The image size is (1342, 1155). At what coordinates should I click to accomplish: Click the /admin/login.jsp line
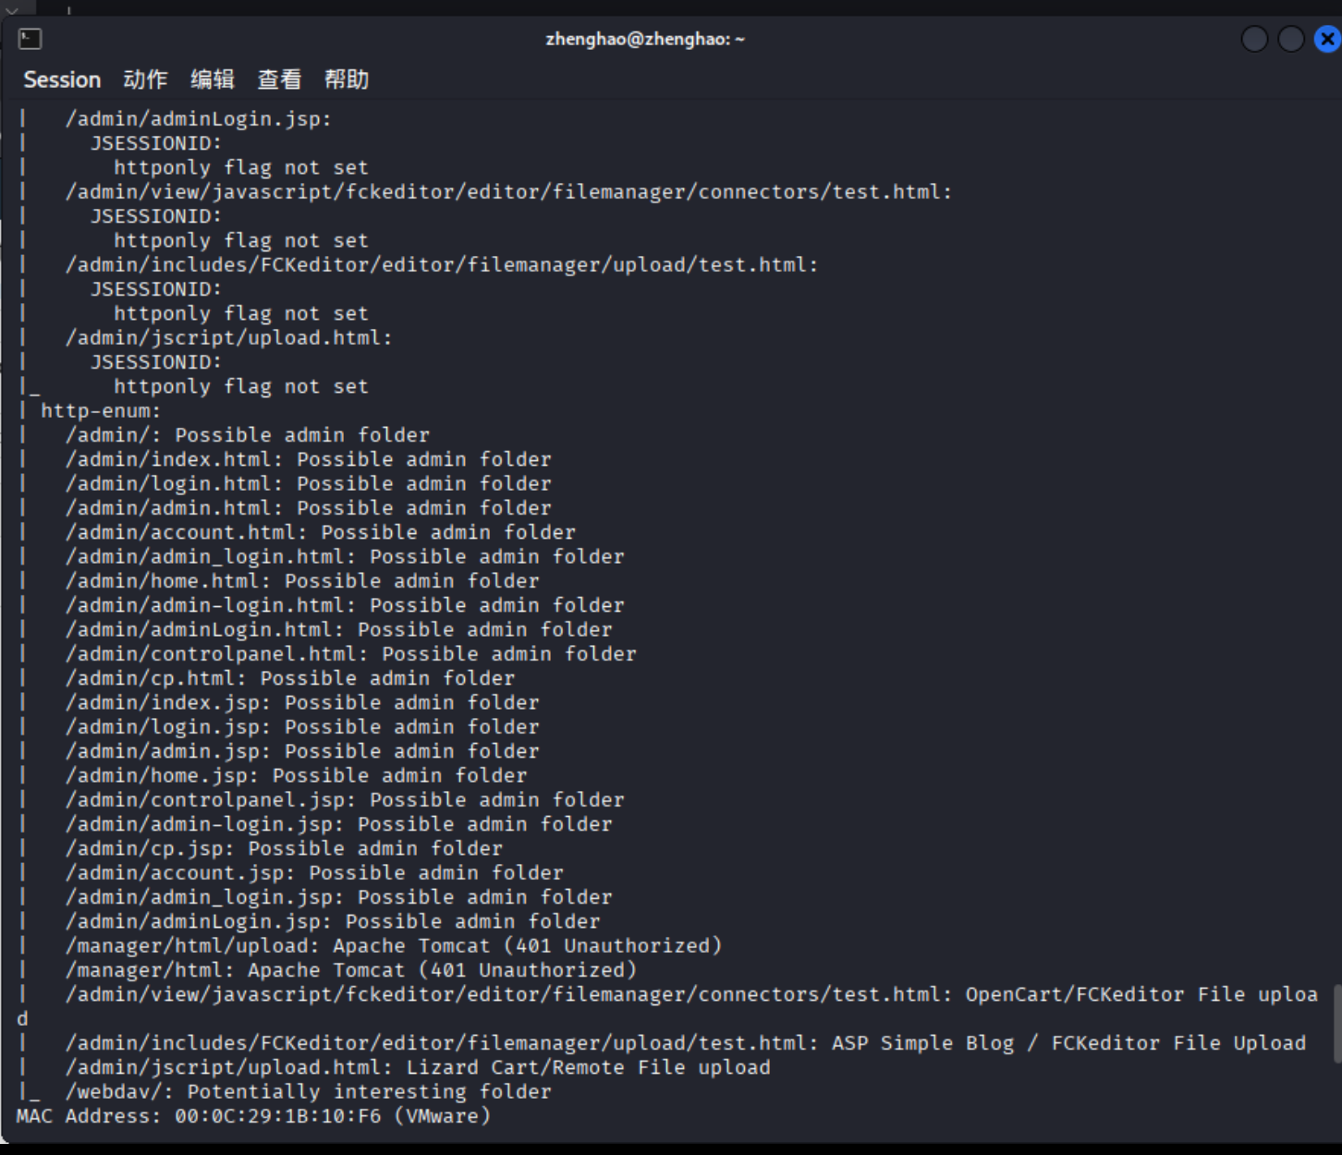302,727
